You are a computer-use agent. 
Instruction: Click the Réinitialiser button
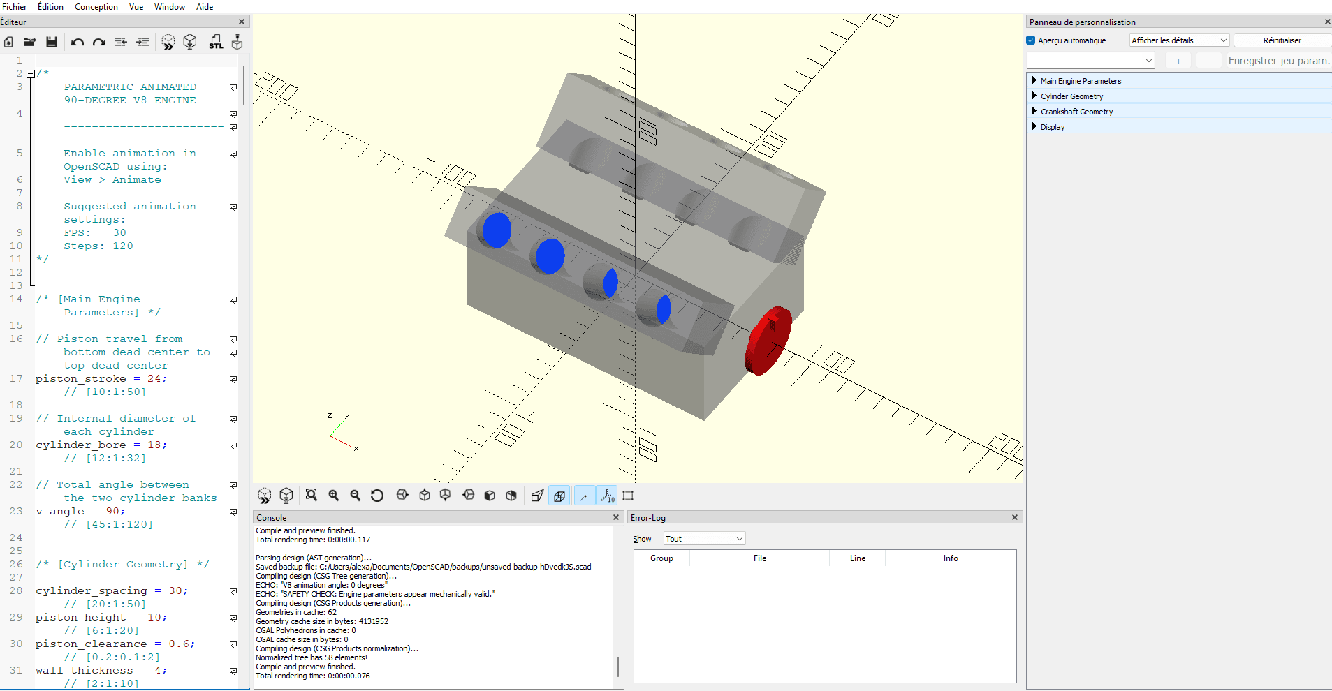click(1282, 40)
